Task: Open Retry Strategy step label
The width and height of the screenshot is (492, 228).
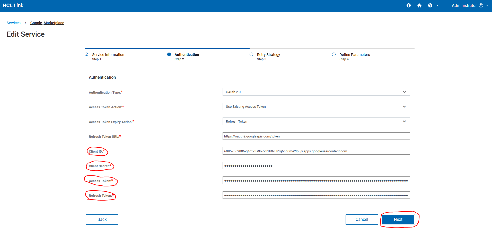Action: (268, 55)
